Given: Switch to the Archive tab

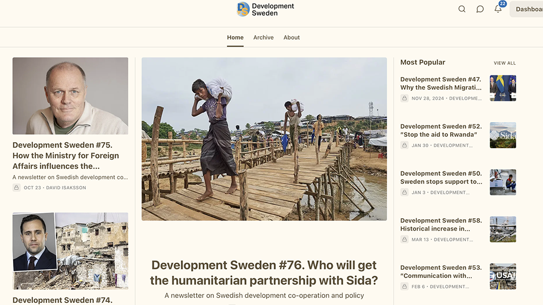Looking at the screenshot, I should (x=263, y=37).
